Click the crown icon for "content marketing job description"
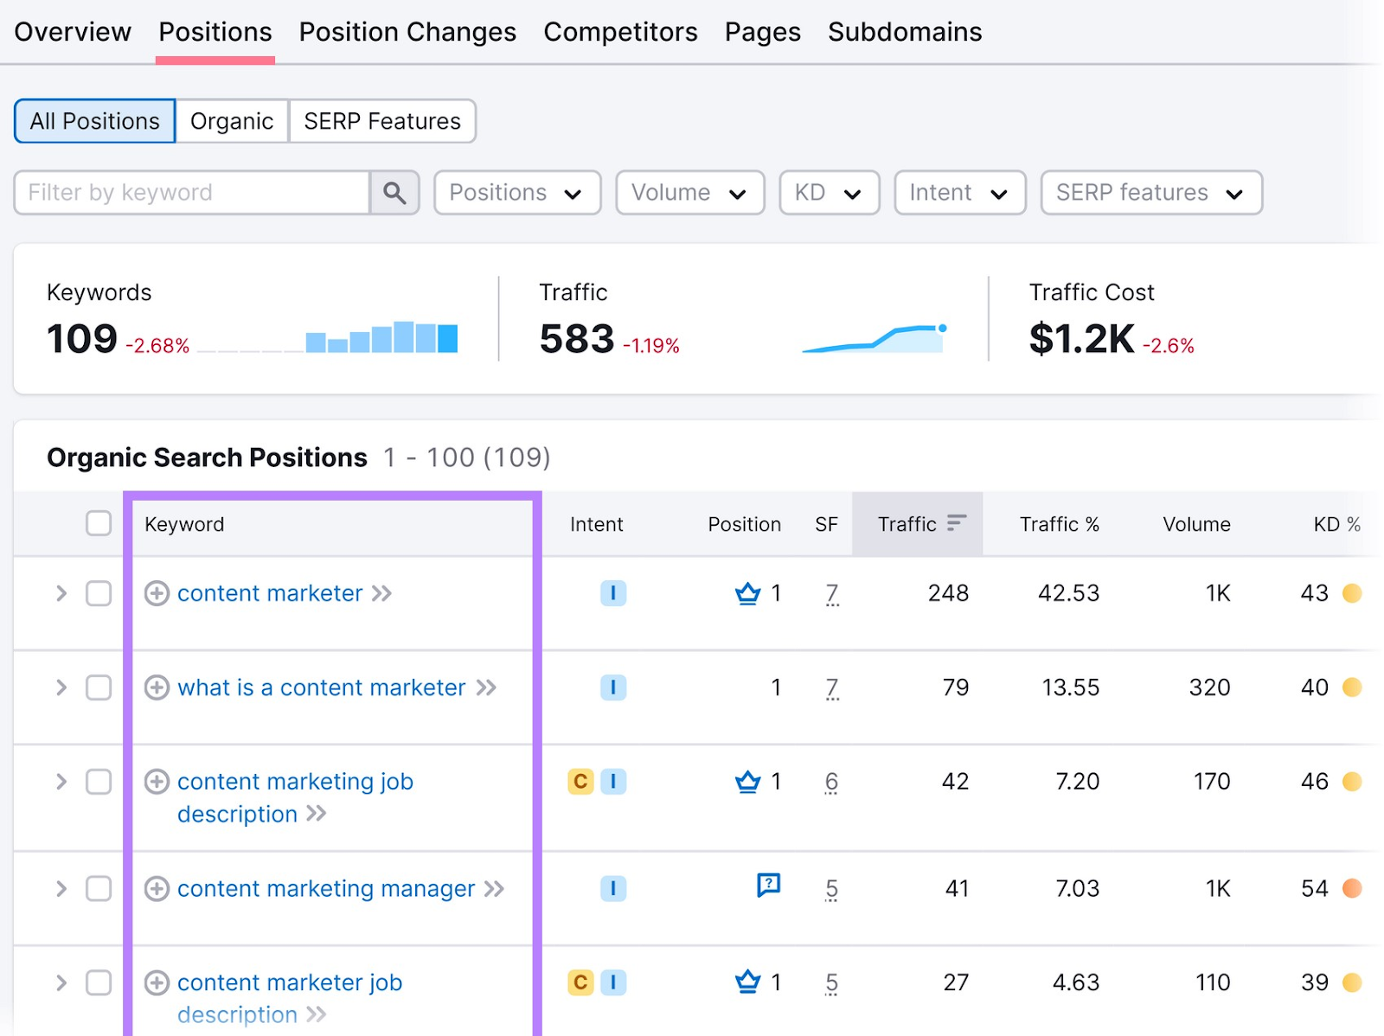The width and height of the screenshot is (1384, 1036). tap(746, 782)
